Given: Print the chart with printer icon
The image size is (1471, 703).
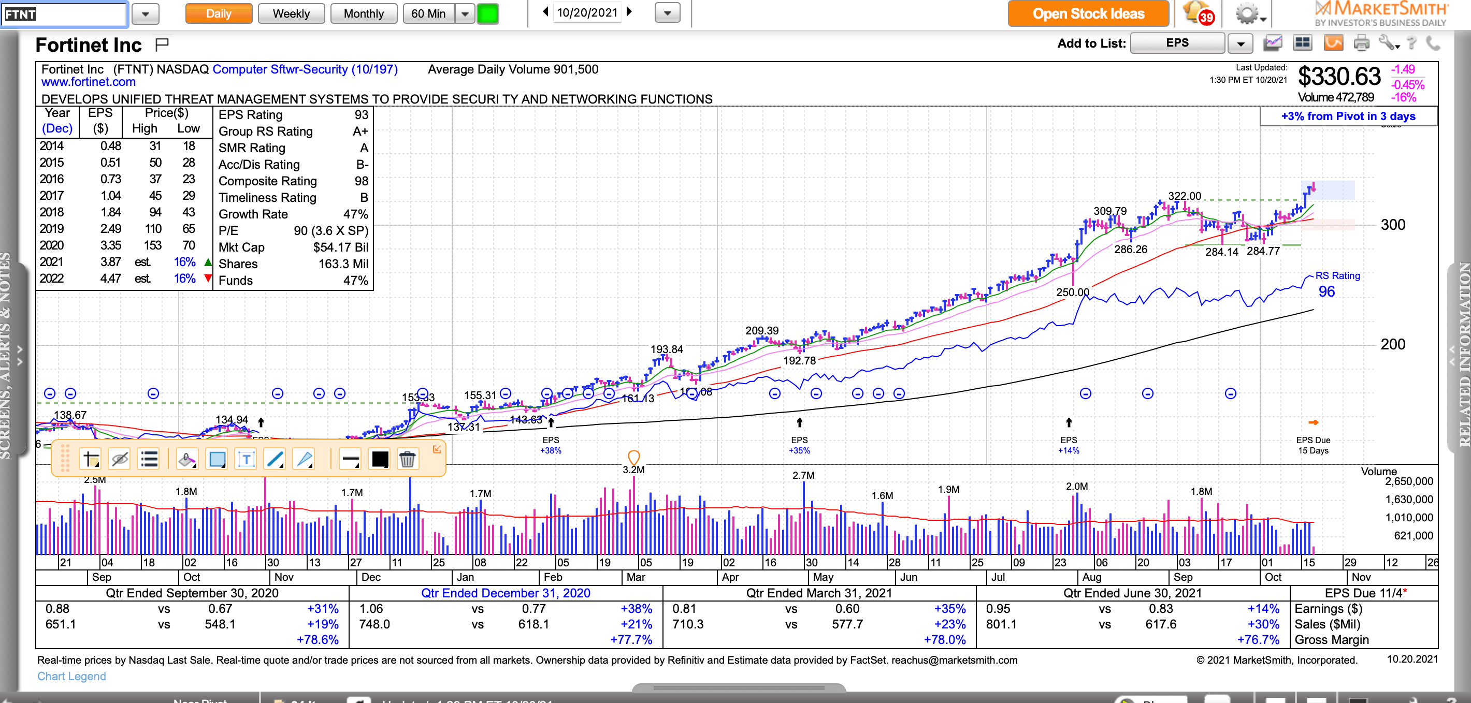Looking at the screenshot, I should tap(1362, 43).
